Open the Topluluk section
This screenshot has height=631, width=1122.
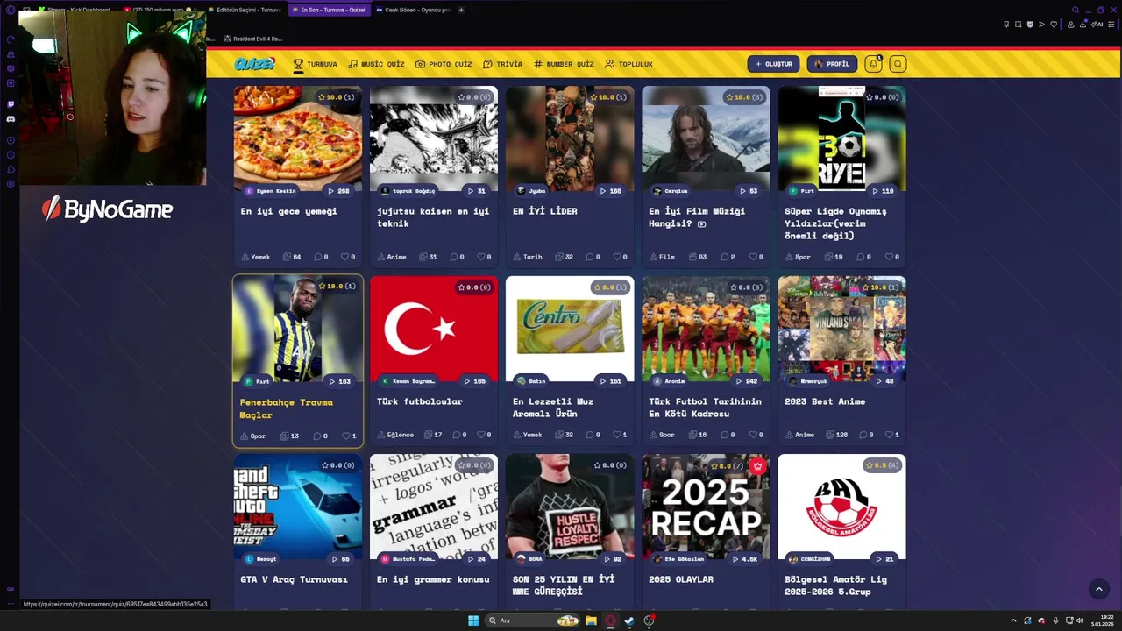628,64
